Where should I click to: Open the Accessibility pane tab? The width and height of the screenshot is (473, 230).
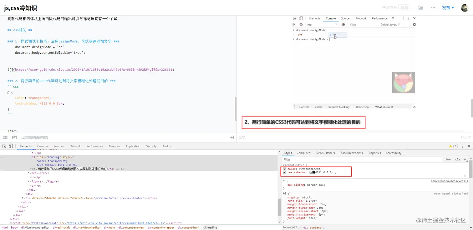click(x=394, y=153)
